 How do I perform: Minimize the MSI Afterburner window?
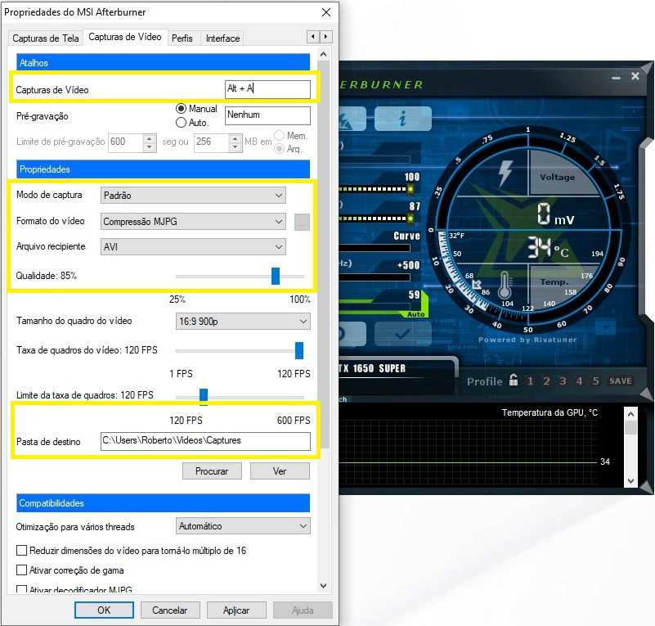coord(616,77)
